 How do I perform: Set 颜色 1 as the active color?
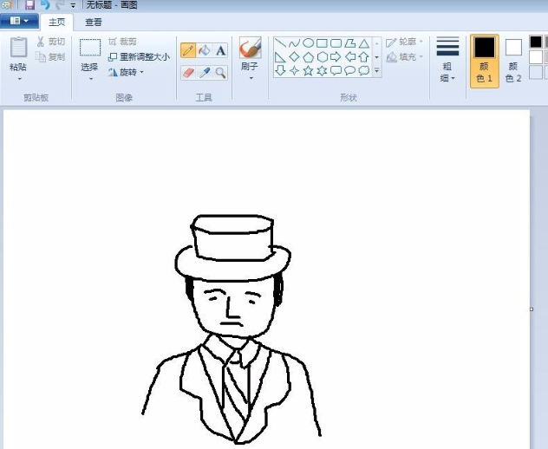click(484, 61)
